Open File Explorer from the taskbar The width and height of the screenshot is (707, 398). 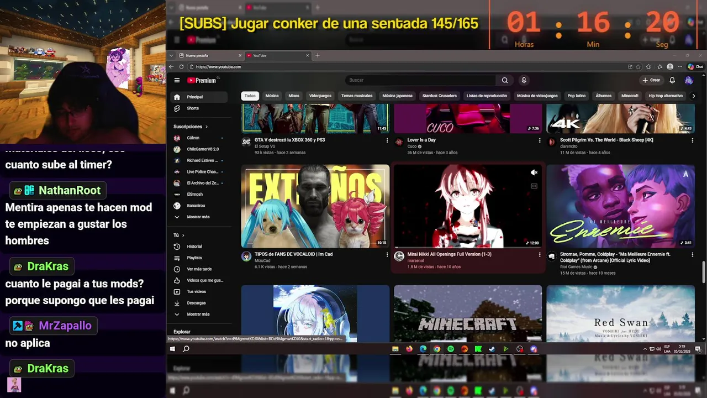tap(395, 349)
